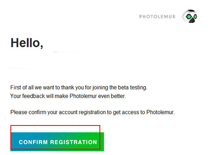The width and height of the screenshot is (208, 155).
Task: Click 'Photolemur' in the feedback sentence
Action: click(83, 96)
